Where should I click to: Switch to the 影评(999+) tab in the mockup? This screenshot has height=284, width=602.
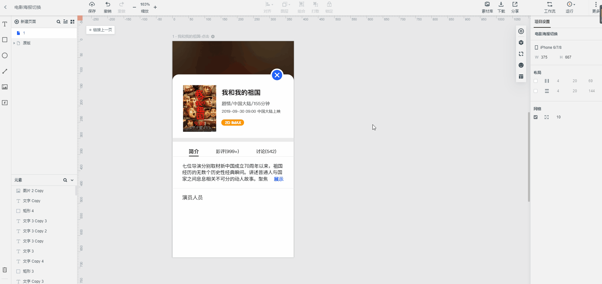[x=227, y=151]
